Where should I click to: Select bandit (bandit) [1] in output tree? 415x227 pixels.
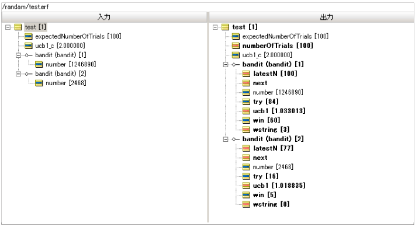(273, 64)
